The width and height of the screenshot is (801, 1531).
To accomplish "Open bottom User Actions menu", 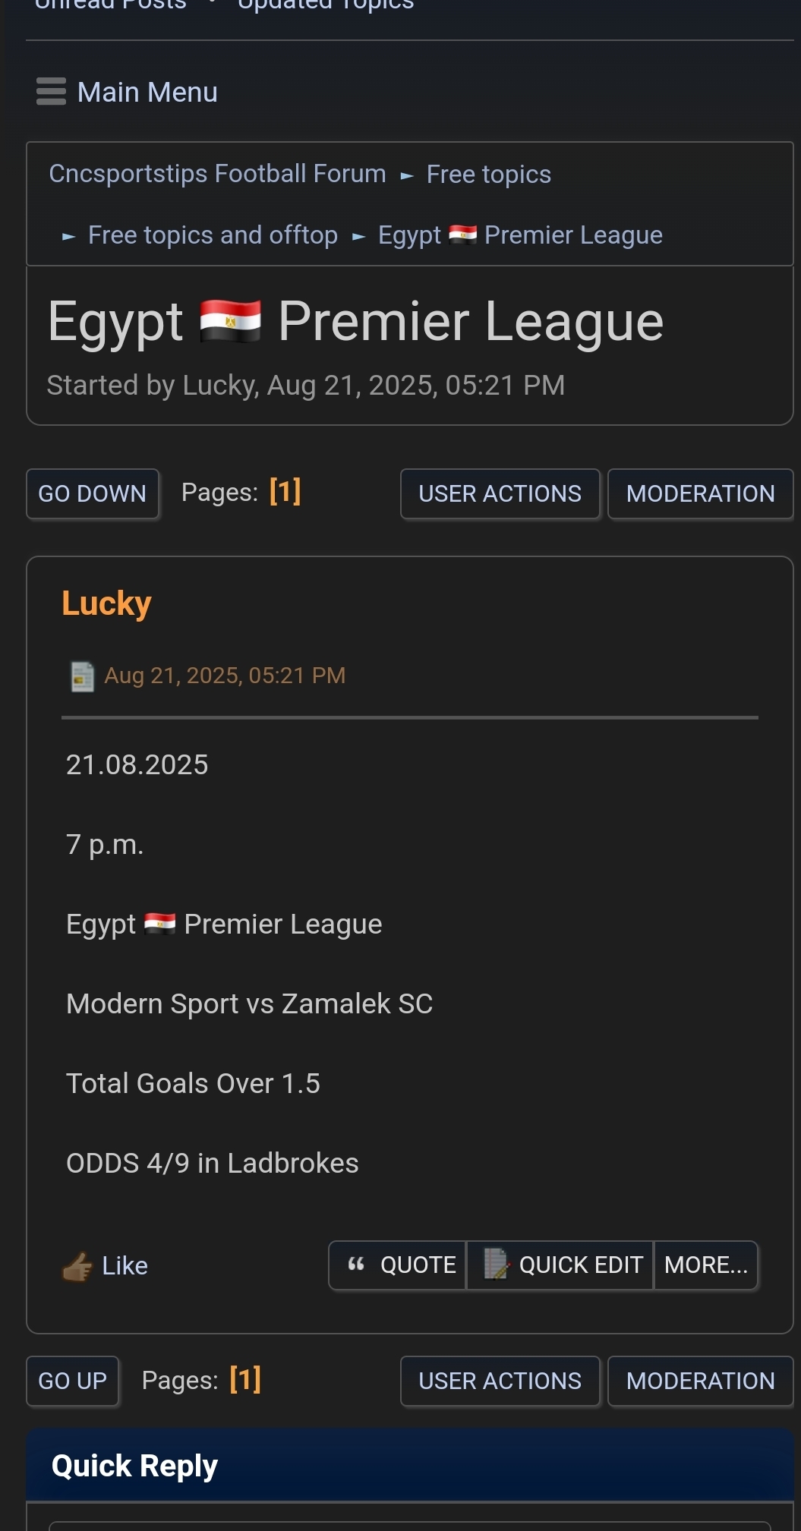I will [500, 1381].
